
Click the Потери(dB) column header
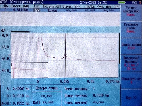coord(52,7)
